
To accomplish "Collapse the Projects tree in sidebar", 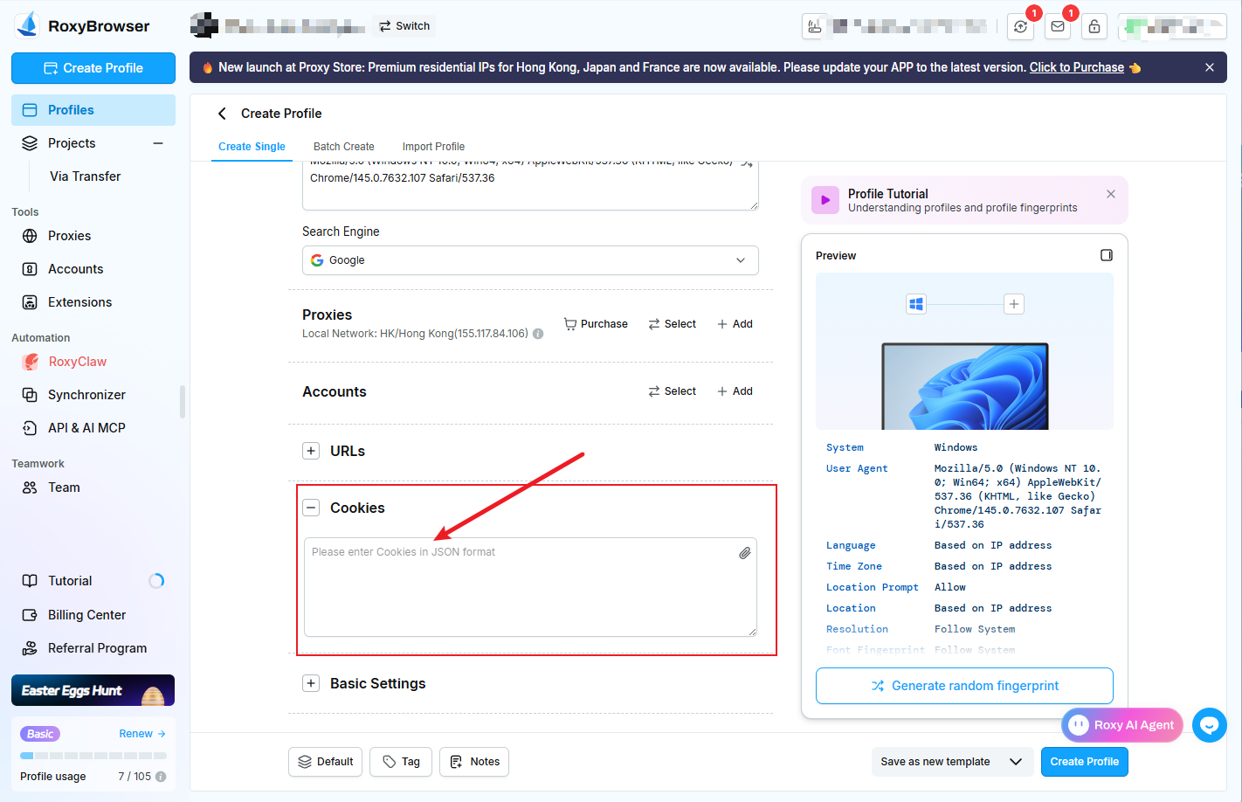I will click(158, 143).
